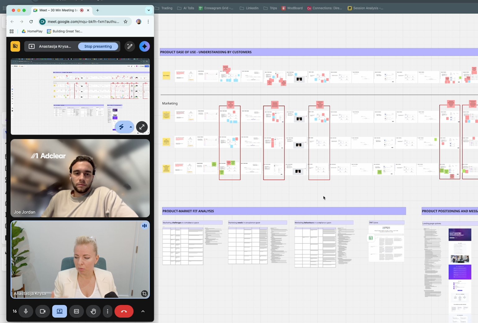Click Stop presenting

click(98, 46)
